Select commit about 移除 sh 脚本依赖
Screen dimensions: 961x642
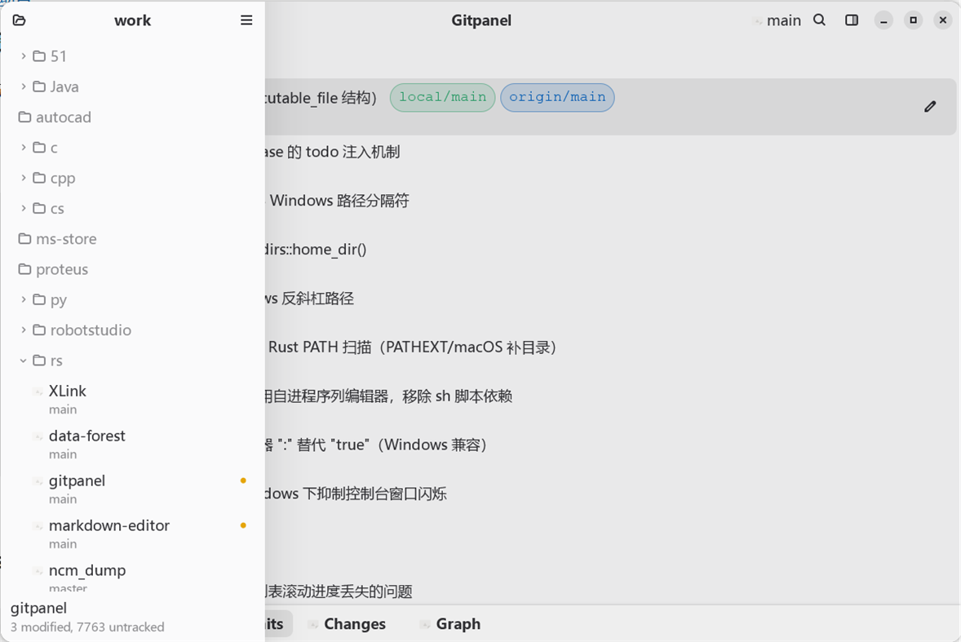[x=611, y=396]
